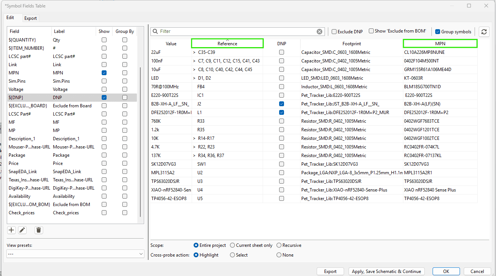496x276 pixels.
Task: Enable Show for the Qty field
Action: tap(104, 40)
